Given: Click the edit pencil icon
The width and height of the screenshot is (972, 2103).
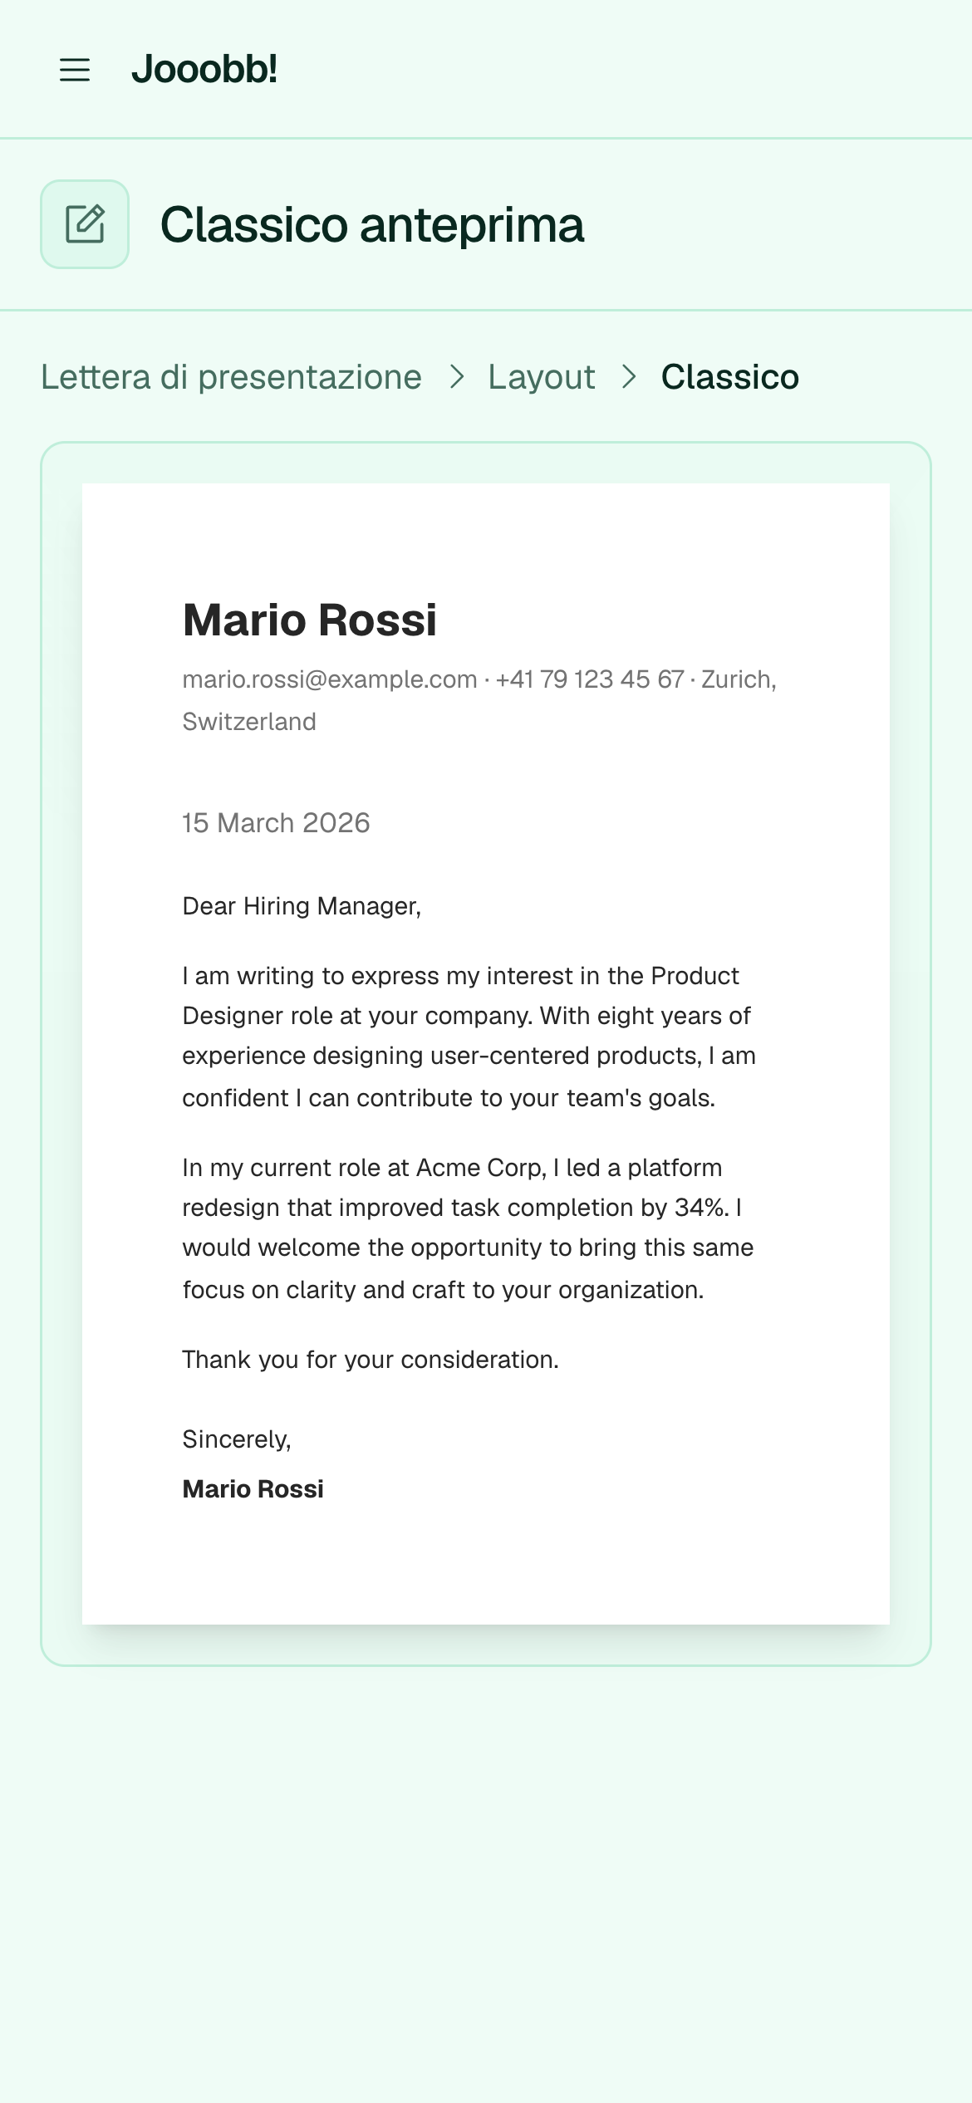Looking at the screenshot, I should pos(85,224).
